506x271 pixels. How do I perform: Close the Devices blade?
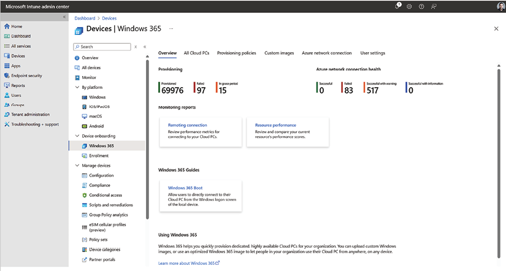tap(496, 29)
